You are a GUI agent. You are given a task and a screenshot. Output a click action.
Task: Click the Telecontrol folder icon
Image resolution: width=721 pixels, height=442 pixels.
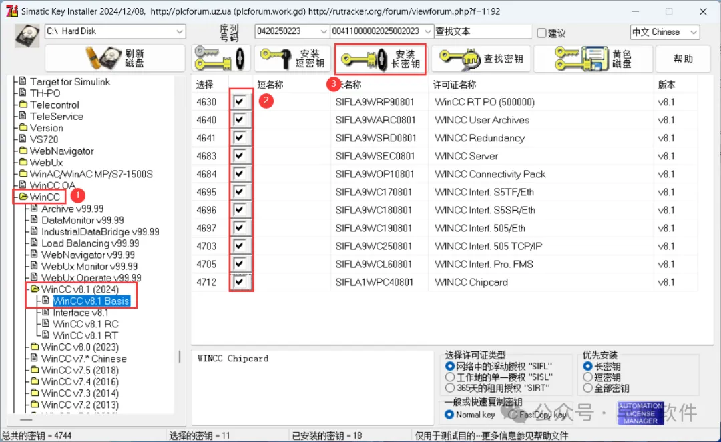tap(23, 104)
